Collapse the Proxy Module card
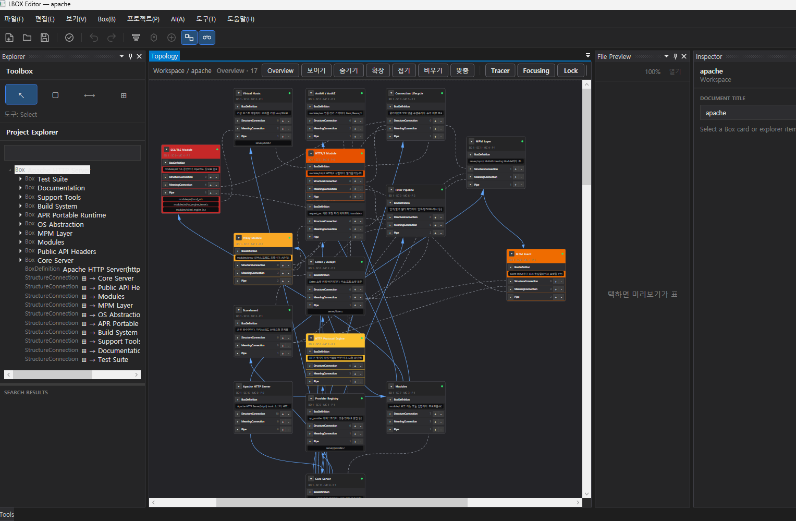 (x=238, y=238)
